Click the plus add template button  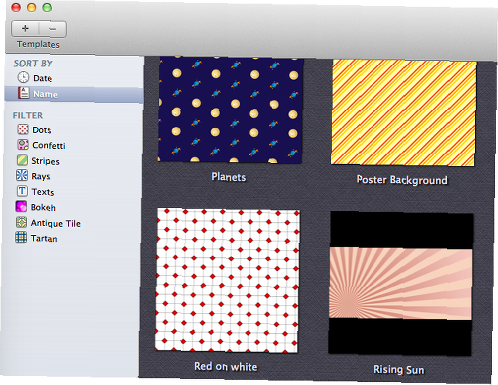(x=25, y=29)
